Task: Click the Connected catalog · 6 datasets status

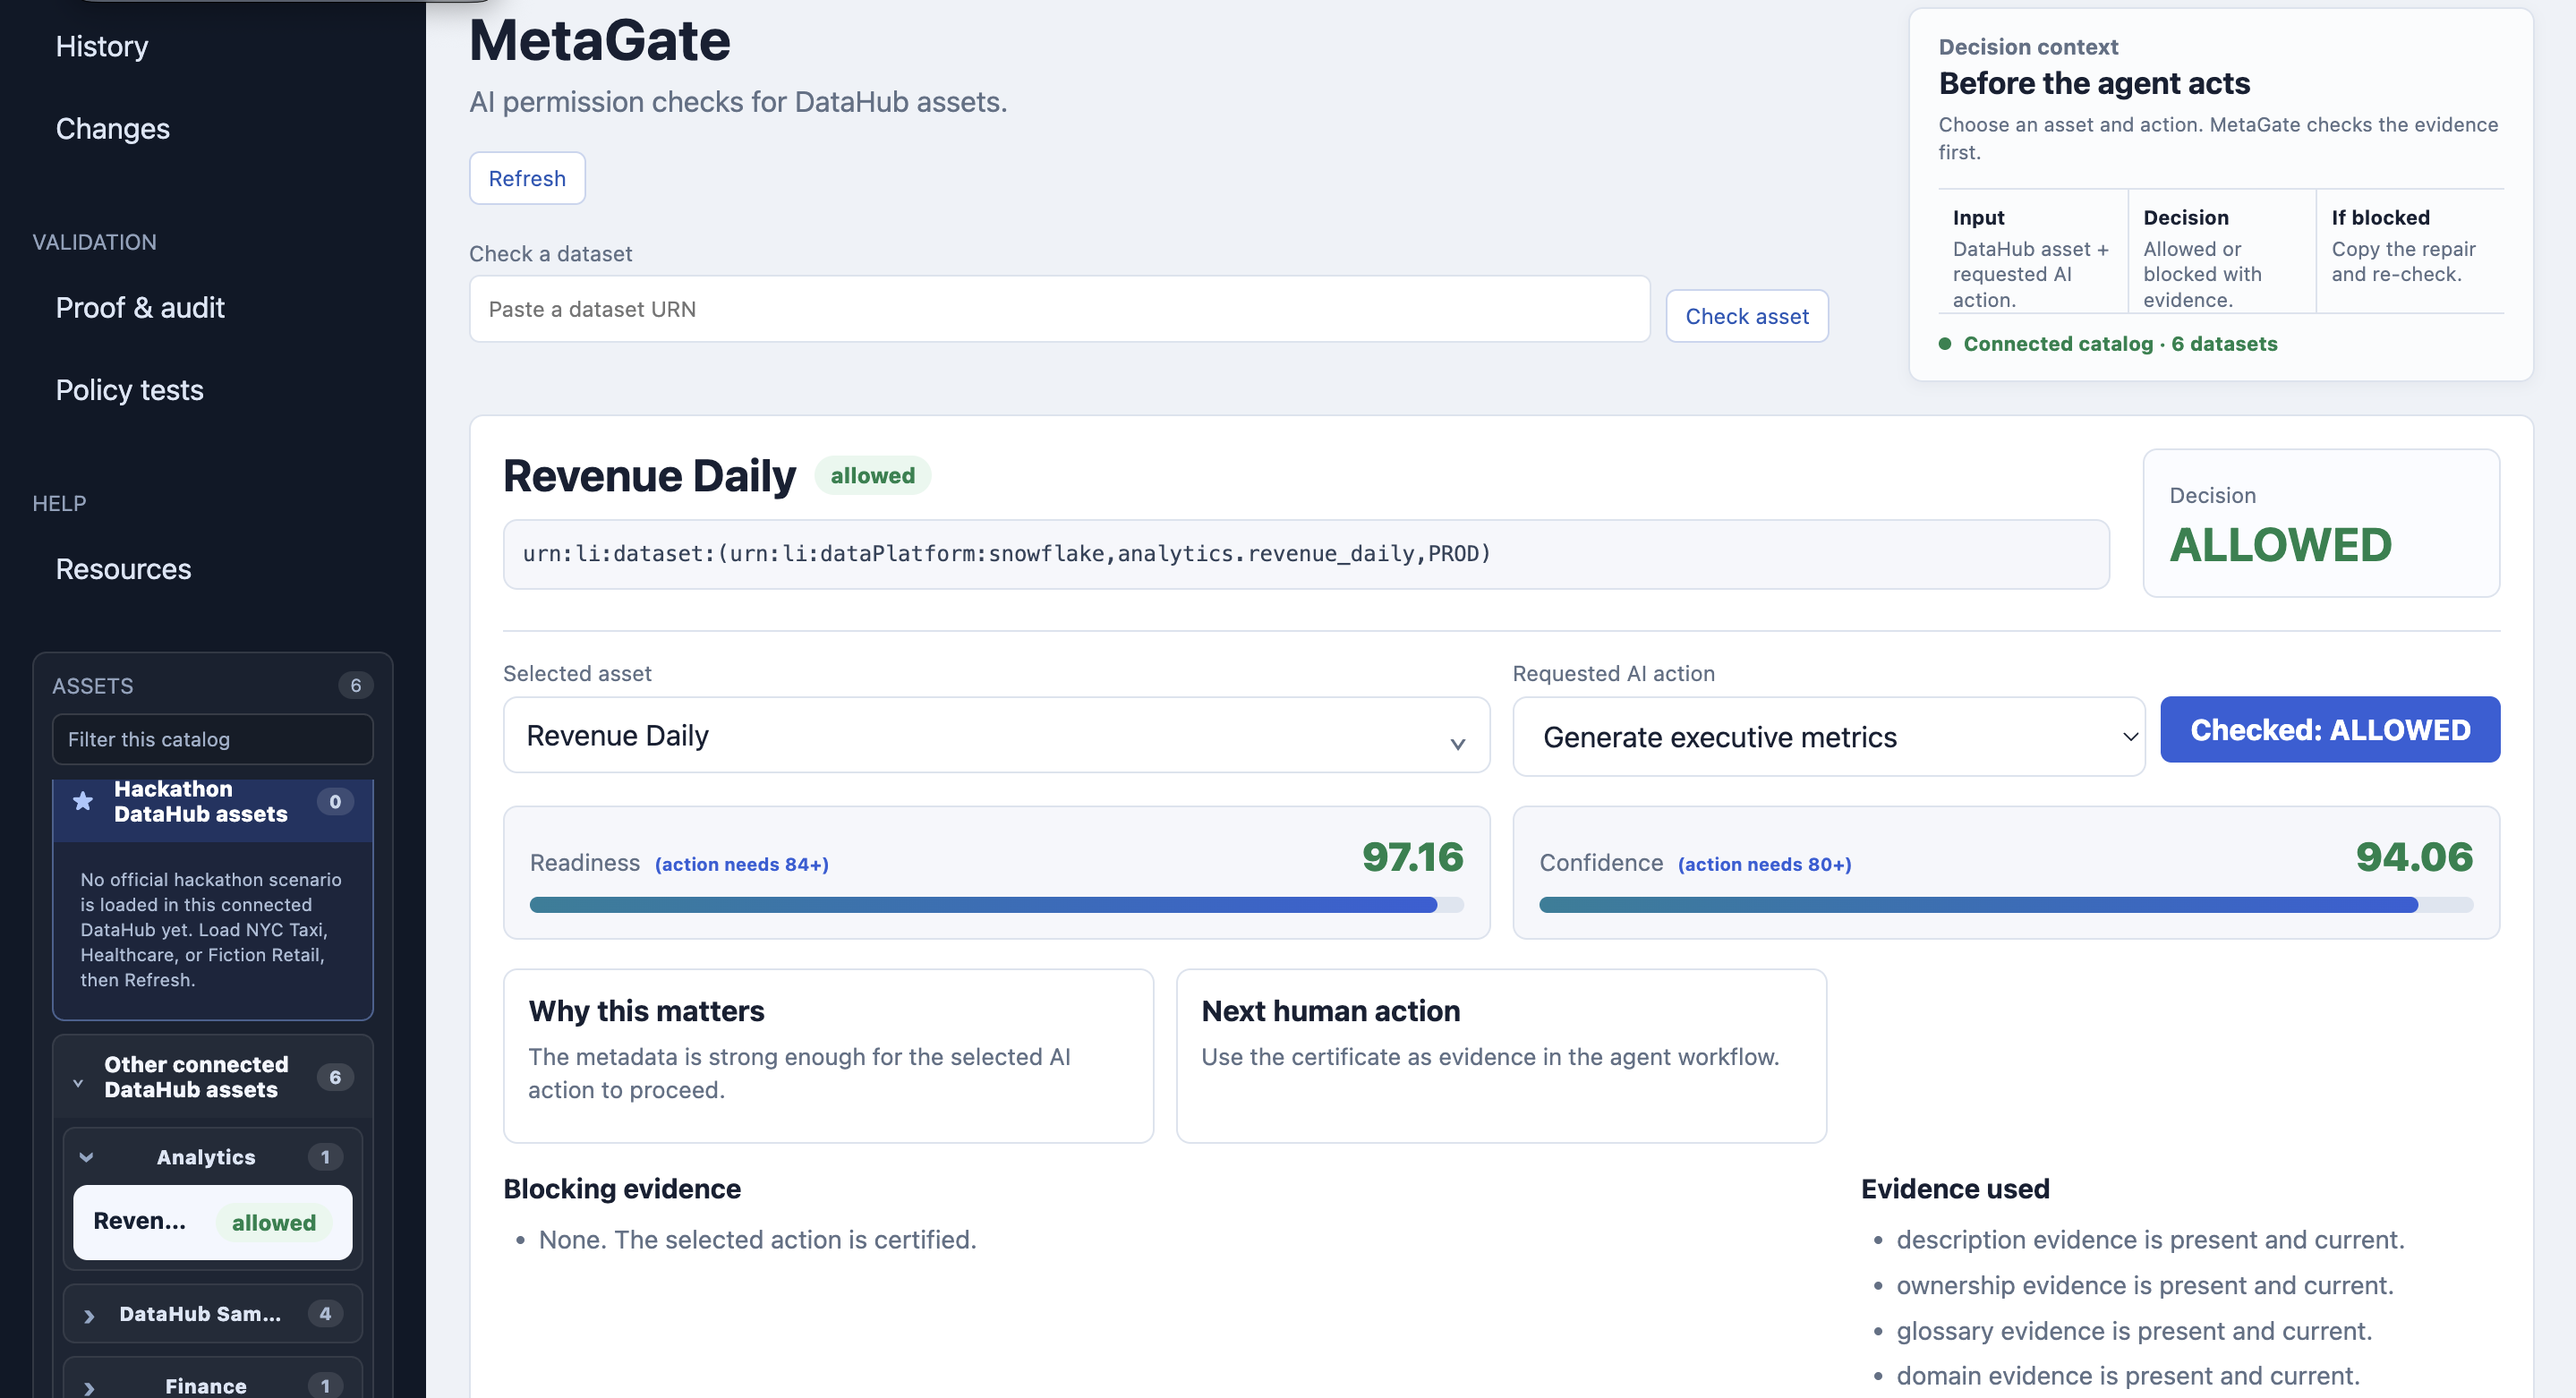Action: pos(2108,343)
